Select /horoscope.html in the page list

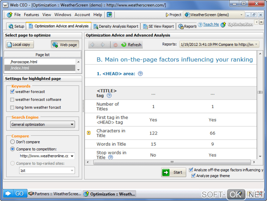[40, 62]
